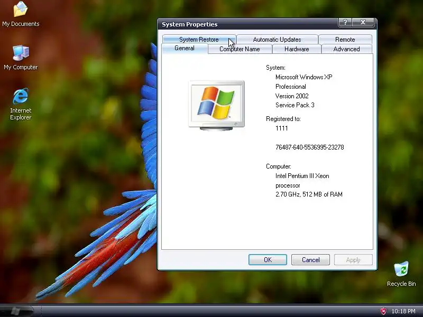Screen dimensions: 423x317
Task: Open the Start button on the taskbar
Action: point(17,311)
